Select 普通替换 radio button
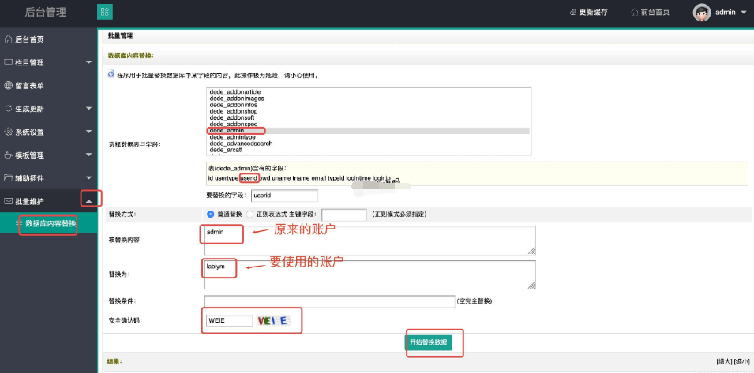The image size is (754, 373). 211,214
